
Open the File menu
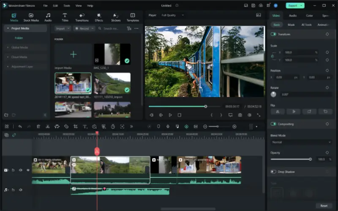coord(45,5)
